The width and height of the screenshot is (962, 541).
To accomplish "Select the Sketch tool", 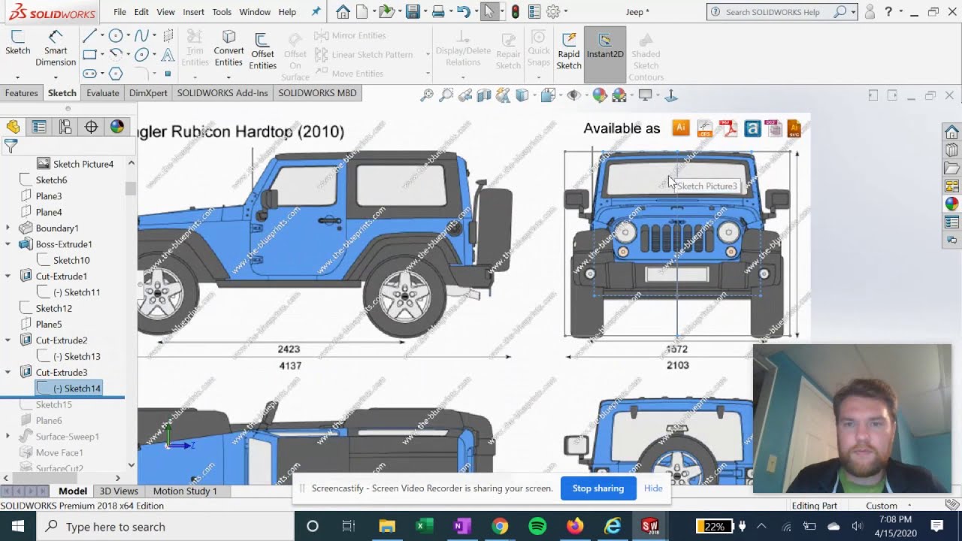I will (17, 43).
